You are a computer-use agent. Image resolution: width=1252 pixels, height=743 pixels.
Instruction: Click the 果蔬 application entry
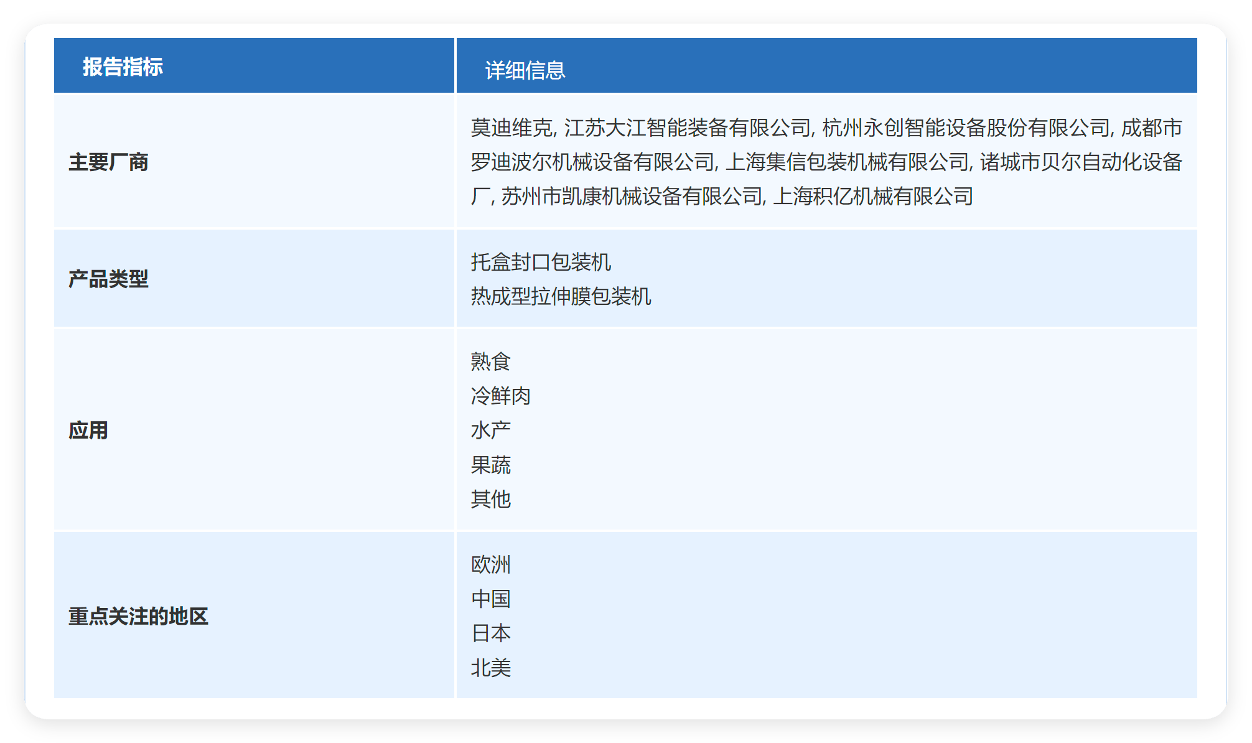coord(491,465)
